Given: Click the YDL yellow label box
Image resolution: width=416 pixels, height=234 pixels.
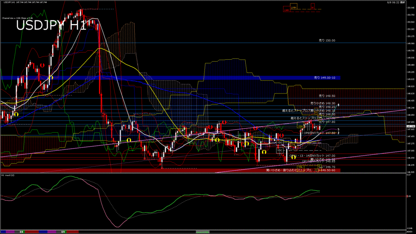Looking at the screenshot, I should click(x=301, y=167).
